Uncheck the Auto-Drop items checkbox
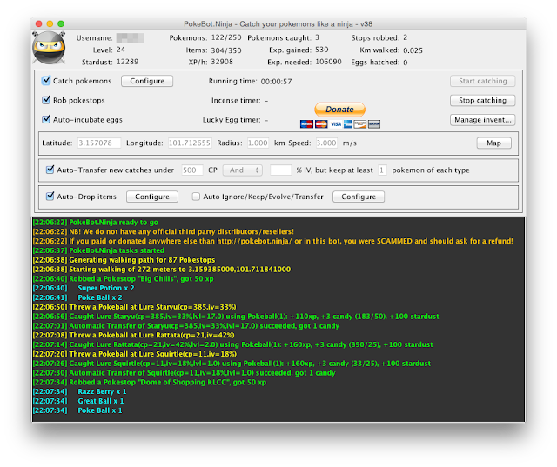This screenshot has height=467, width=557. tap(50, 196)
